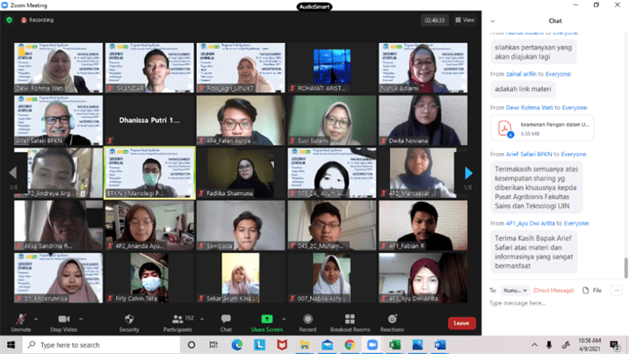This screenshot has width=629, height=354.
Task: Unmute the microphone
Action: coord(21,321)
